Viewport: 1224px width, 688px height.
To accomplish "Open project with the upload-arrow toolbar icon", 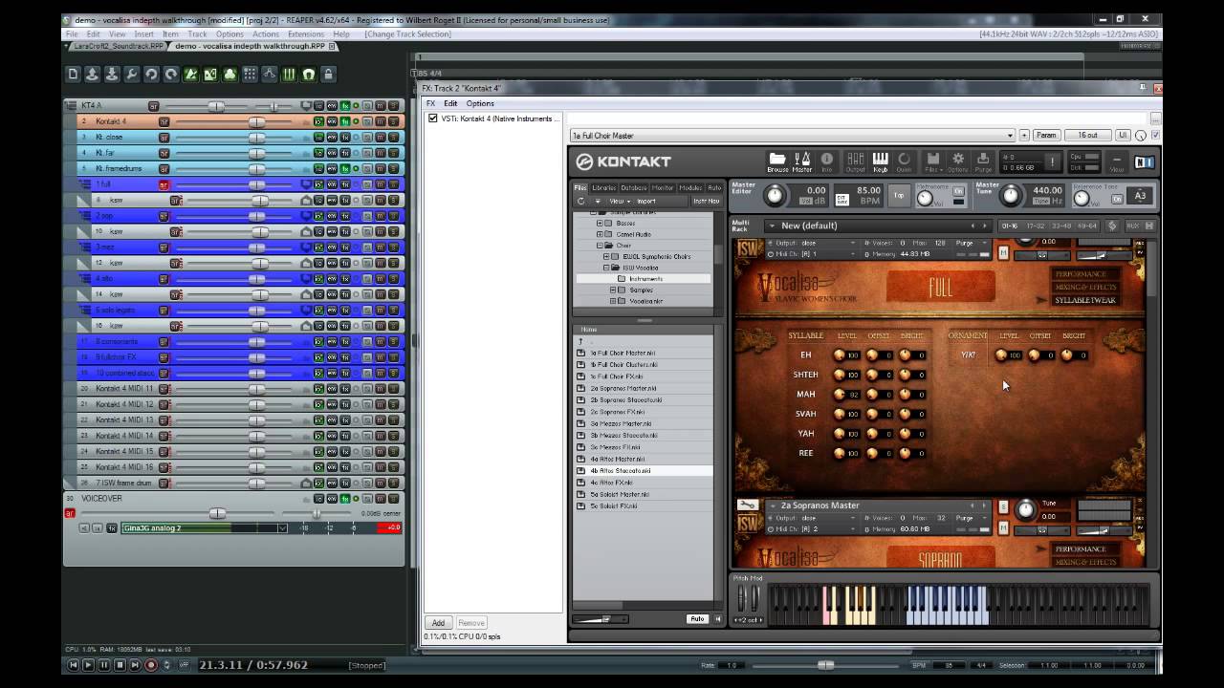I will coord(92,74).
